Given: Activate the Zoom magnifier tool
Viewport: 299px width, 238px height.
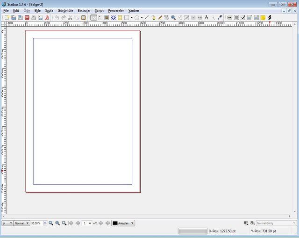Looking at the screenshot, I should tap(173, 18).
